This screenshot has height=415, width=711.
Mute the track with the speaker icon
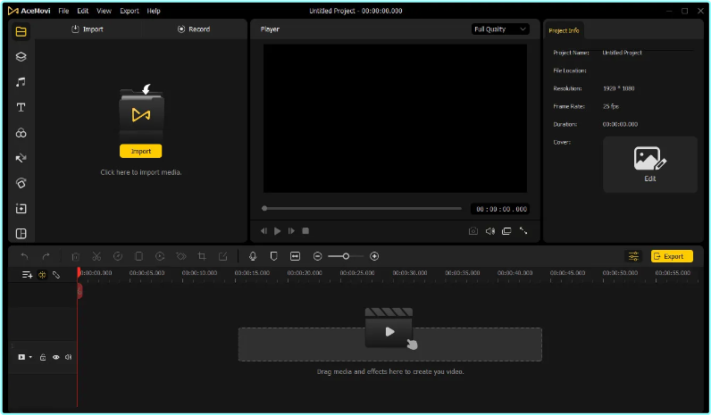click(x=69, y=357)
